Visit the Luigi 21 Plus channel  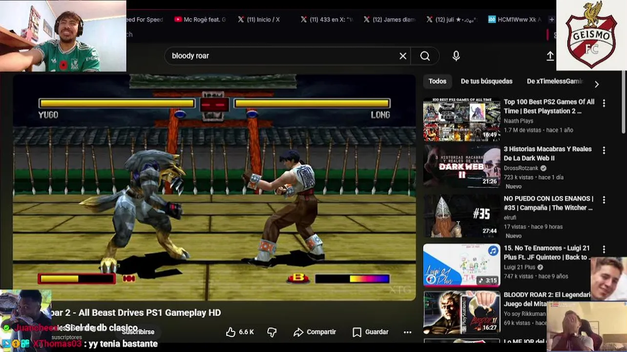(x=520, y=267)
